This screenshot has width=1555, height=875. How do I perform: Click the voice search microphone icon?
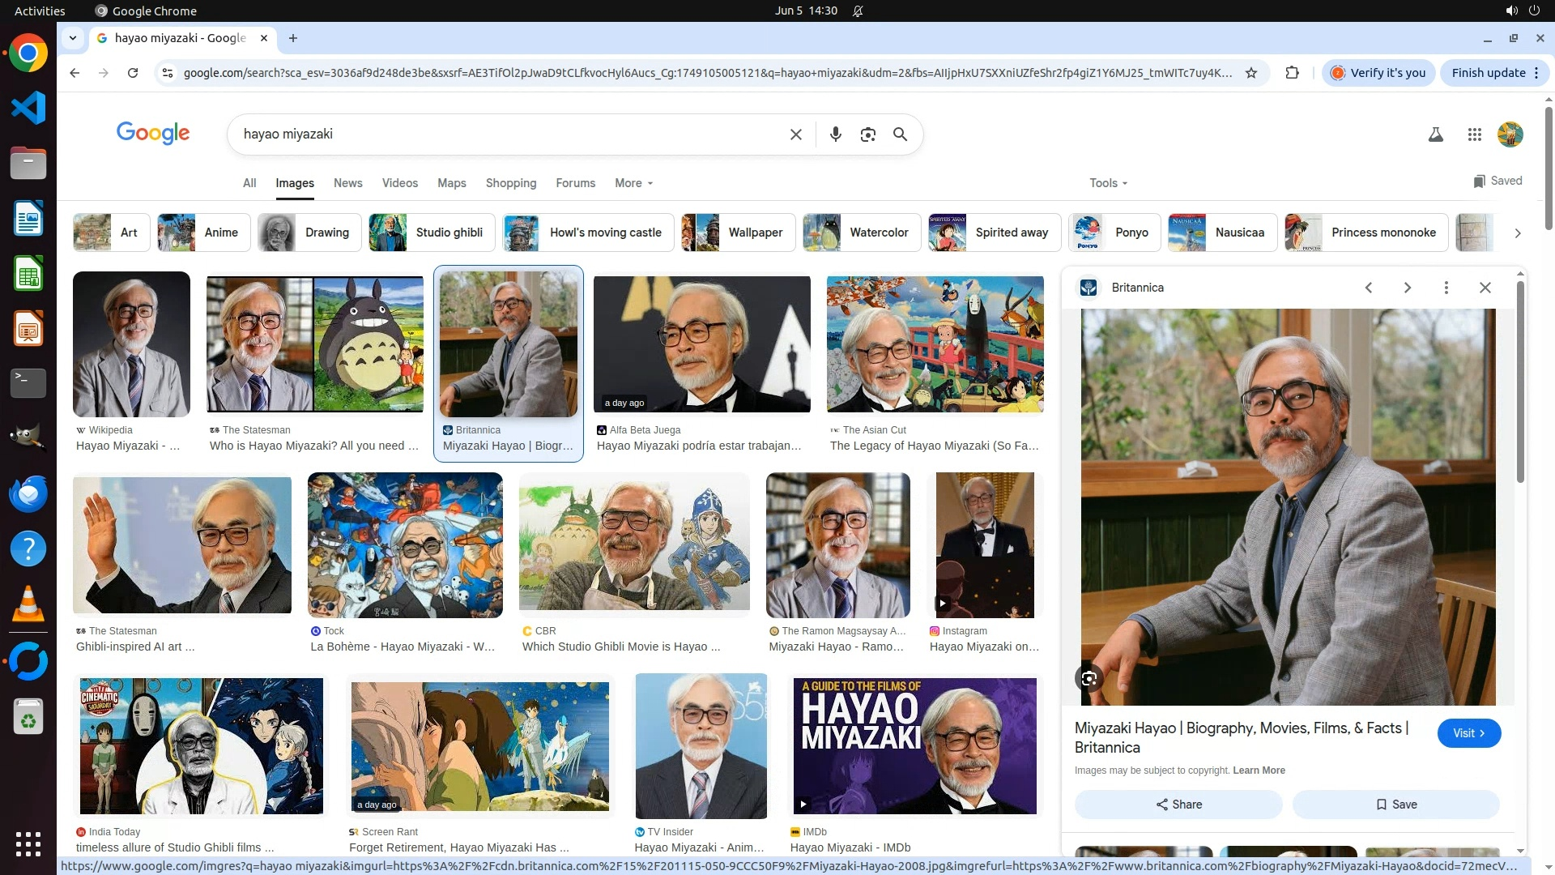click(x=835, y=134)
